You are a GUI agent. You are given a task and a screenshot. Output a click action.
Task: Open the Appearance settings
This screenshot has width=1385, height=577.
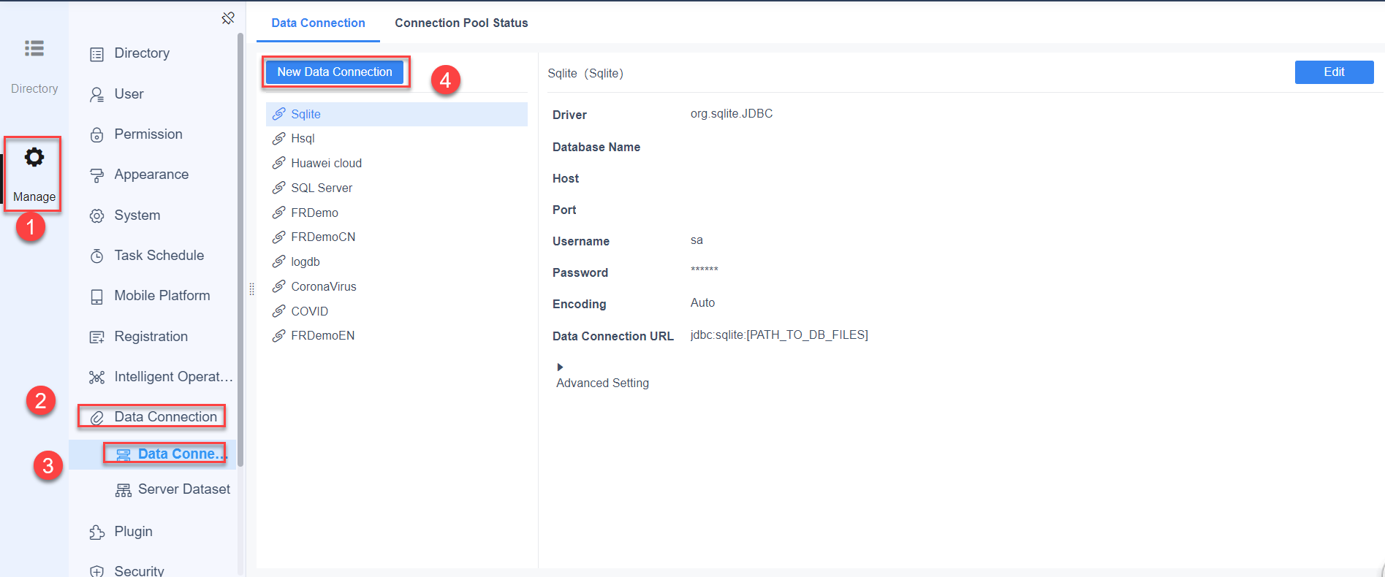152,175
